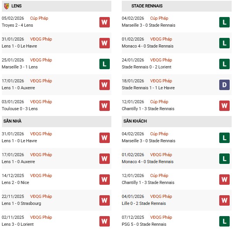Click the W badge for Lens 3-0 Lorient
232x230 pixels.
[104, 221]
